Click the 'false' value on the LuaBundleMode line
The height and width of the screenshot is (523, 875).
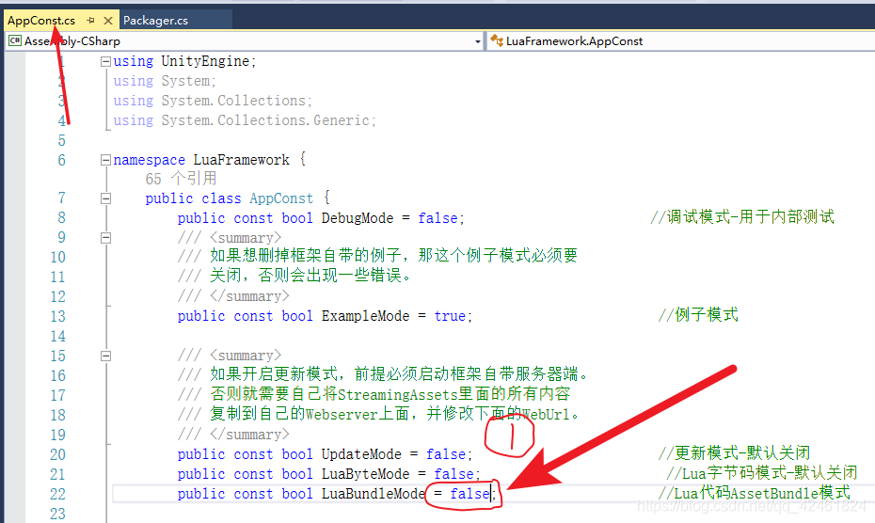[x=470, y=494]
